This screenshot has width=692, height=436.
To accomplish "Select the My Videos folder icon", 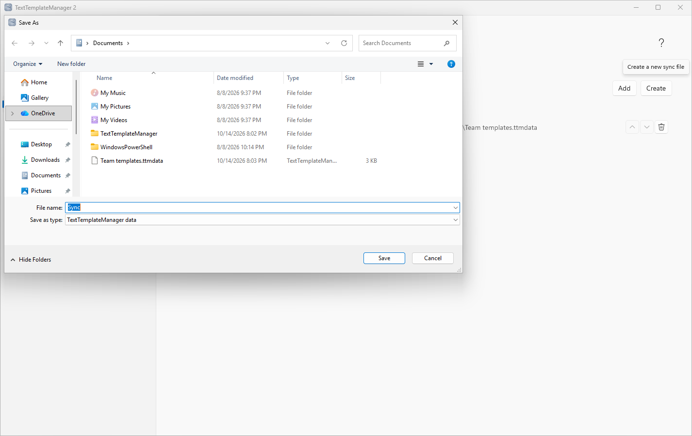I will pos(95,120).
